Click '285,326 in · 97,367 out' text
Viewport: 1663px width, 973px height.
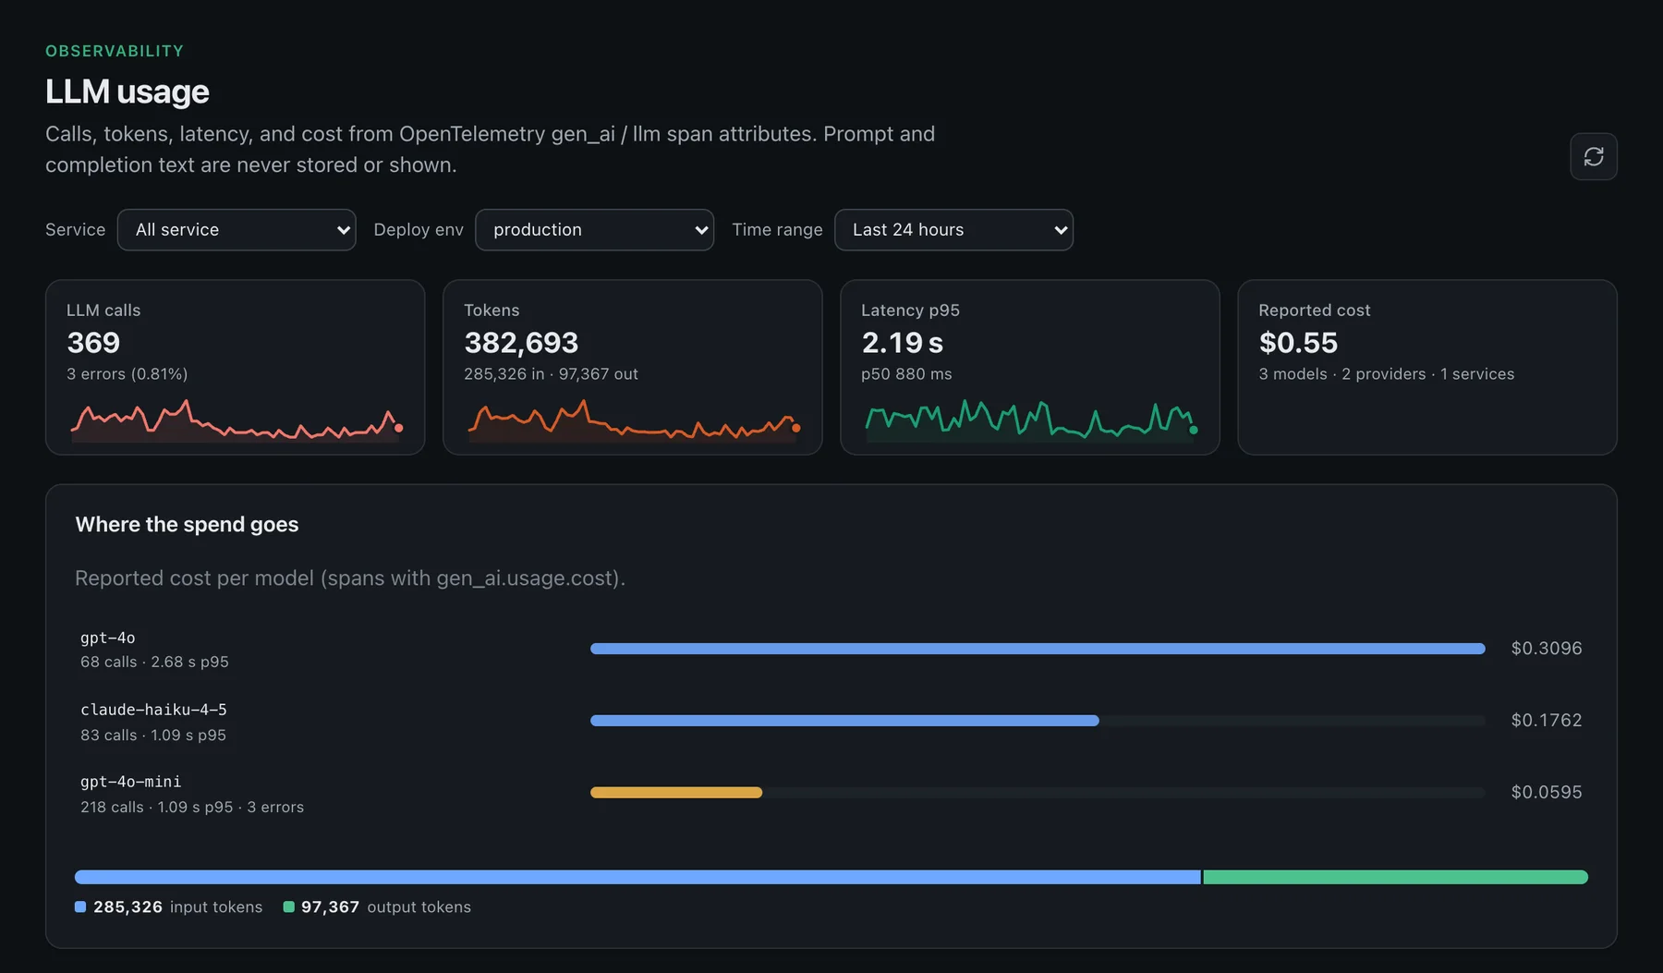(551, 373)
